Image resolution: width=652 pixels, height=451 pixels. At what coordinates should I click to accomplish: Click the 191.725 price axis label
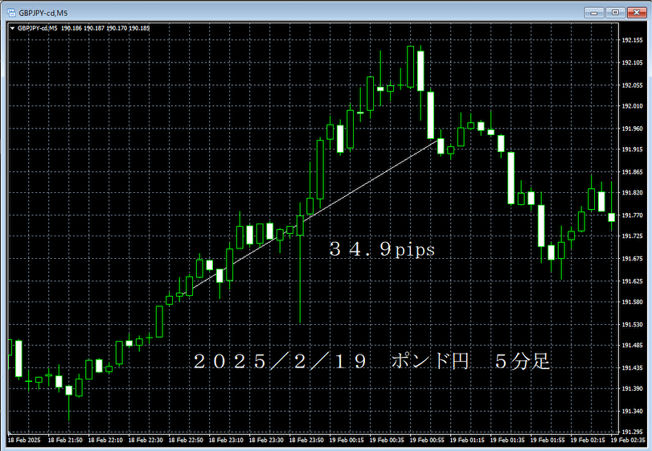(632, 236)
